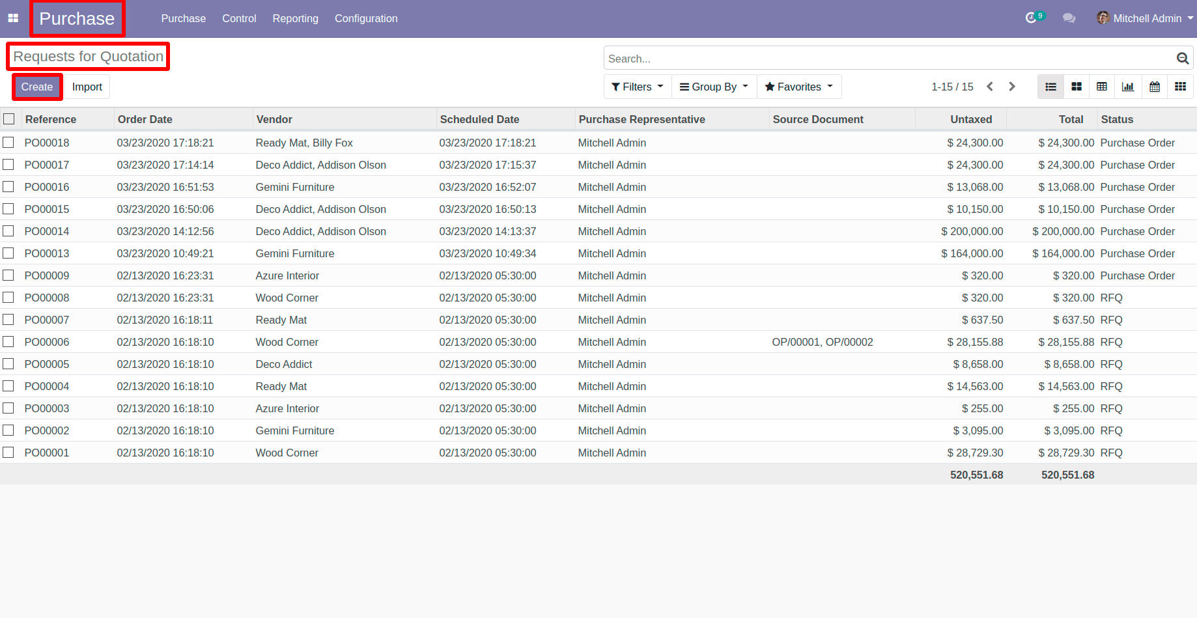This screenshot has width=1197, height=618.
Task: Click total '$ 200,000.00' of PO00014
Action: tap(1063, 231)
